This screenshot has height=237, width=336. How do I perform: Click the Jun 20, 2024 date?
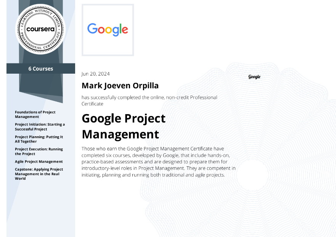(x=96, y=74)
